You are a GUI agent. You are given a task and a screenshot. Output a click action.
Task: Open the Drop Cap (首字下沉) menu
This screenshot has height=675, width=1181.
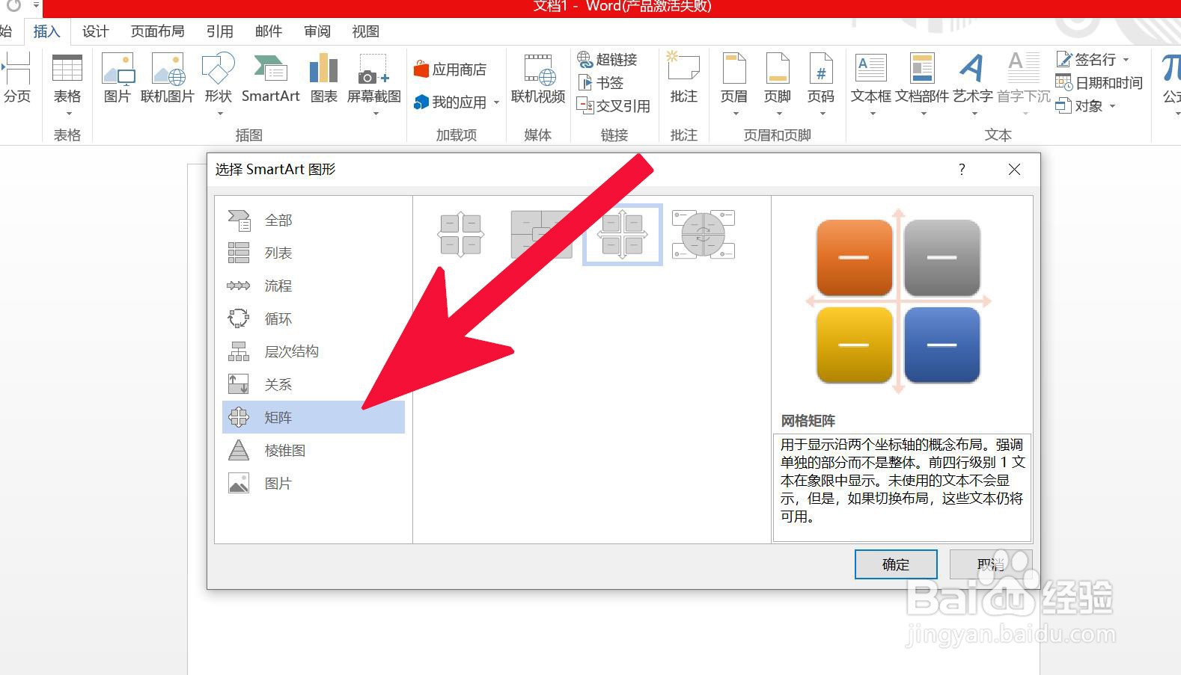(x=1024, y=84)
